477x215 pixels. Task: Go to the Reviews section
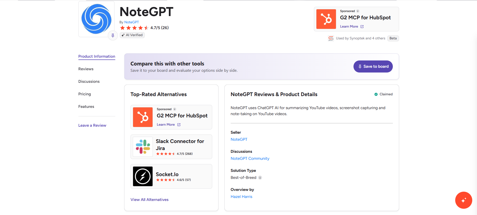[86, 69]
